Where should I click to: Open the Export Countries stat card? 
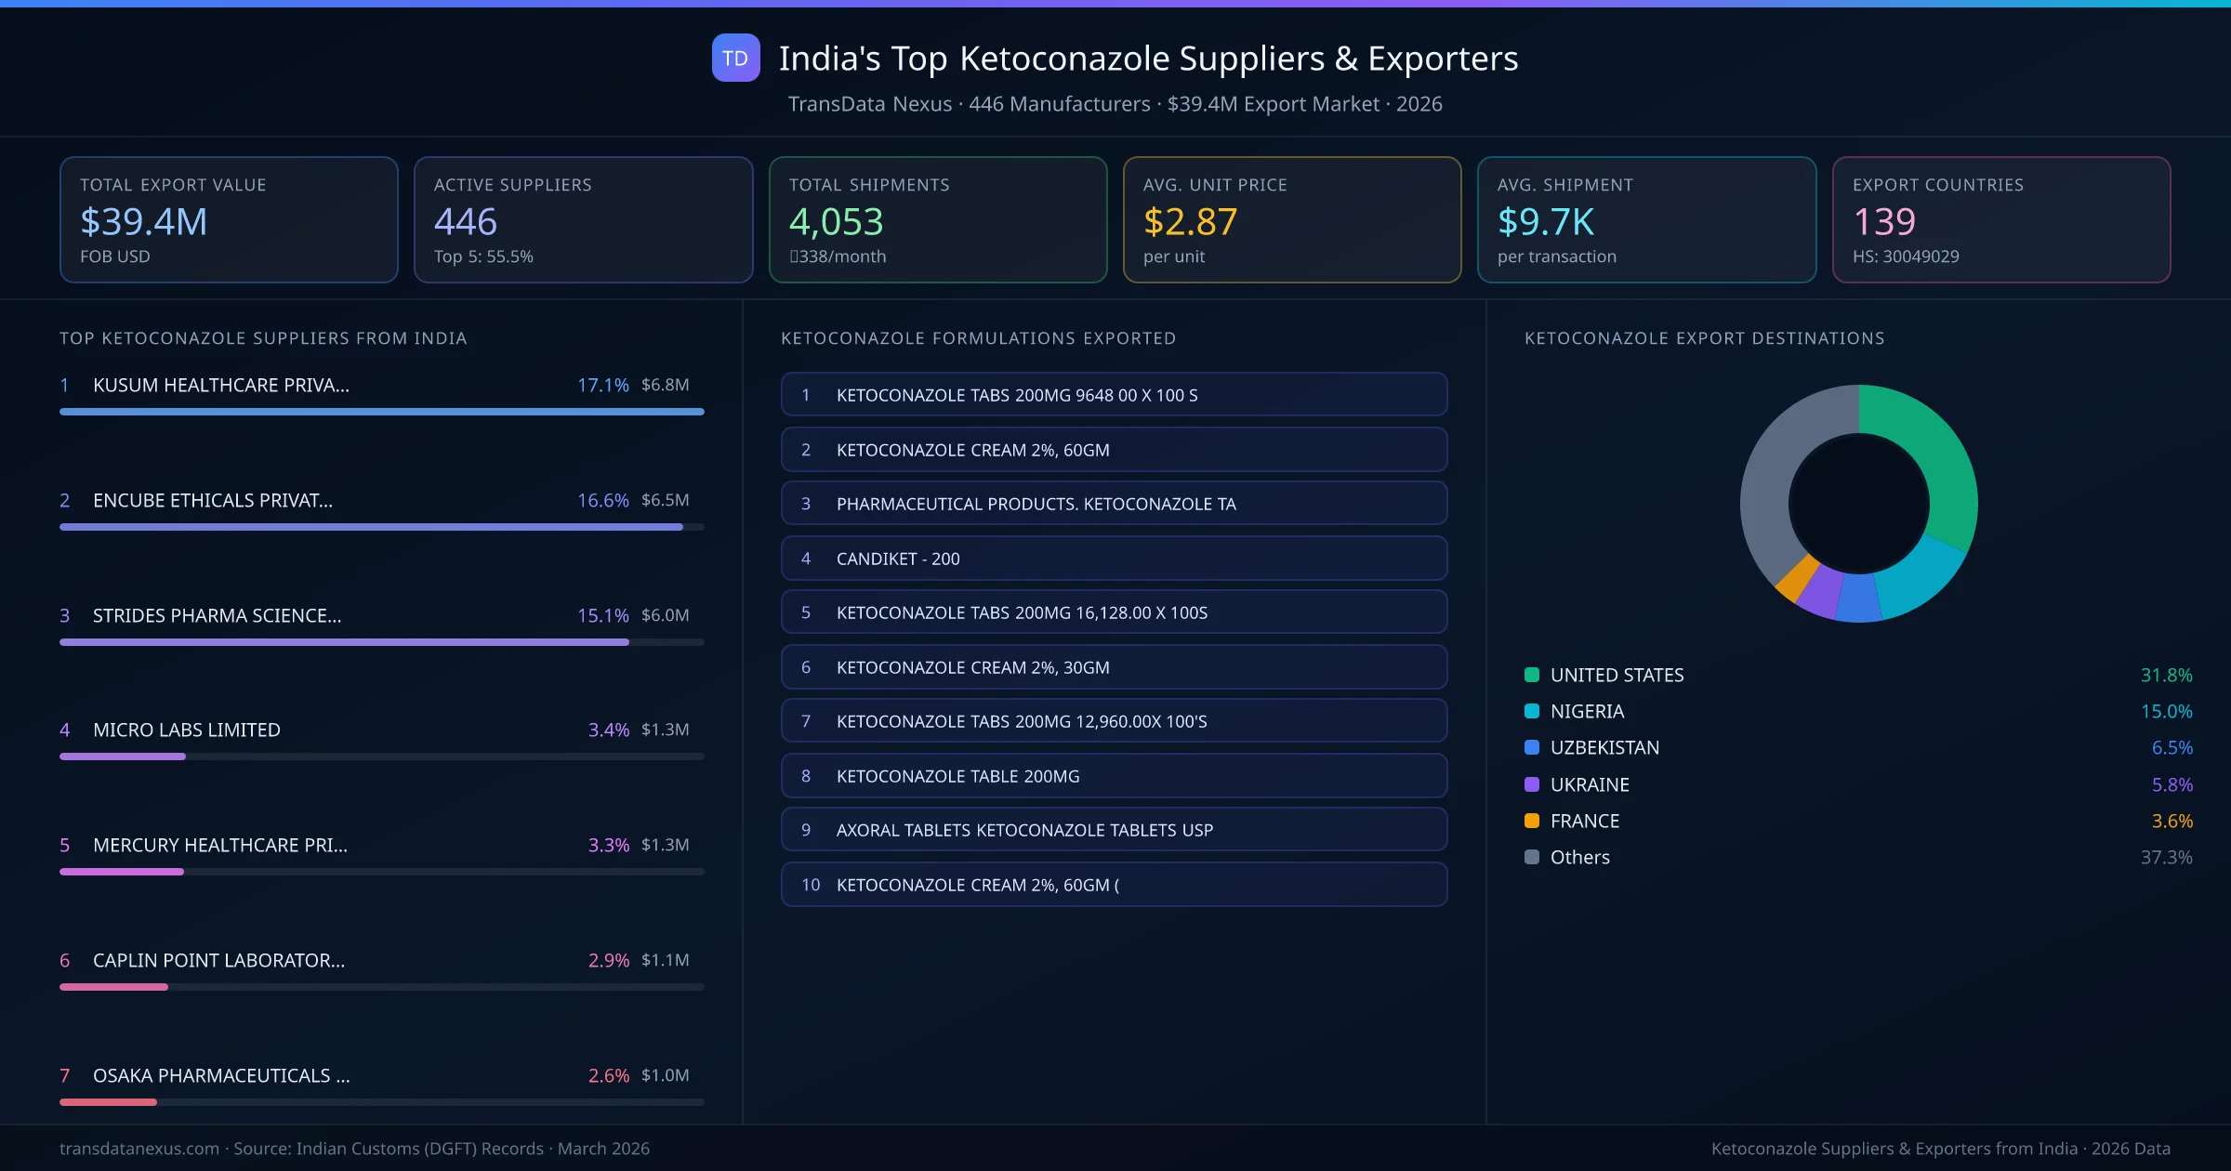[x=2001, y=219]
